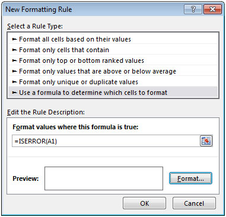This screenshot has height=217, width=226.
Task: Click the New Formatting Rule title bar
Action: point(93,9)
